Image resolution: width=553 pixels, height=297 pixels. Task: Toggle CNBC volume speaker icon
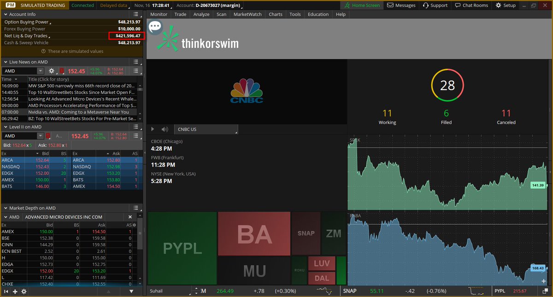click(165, 129)
